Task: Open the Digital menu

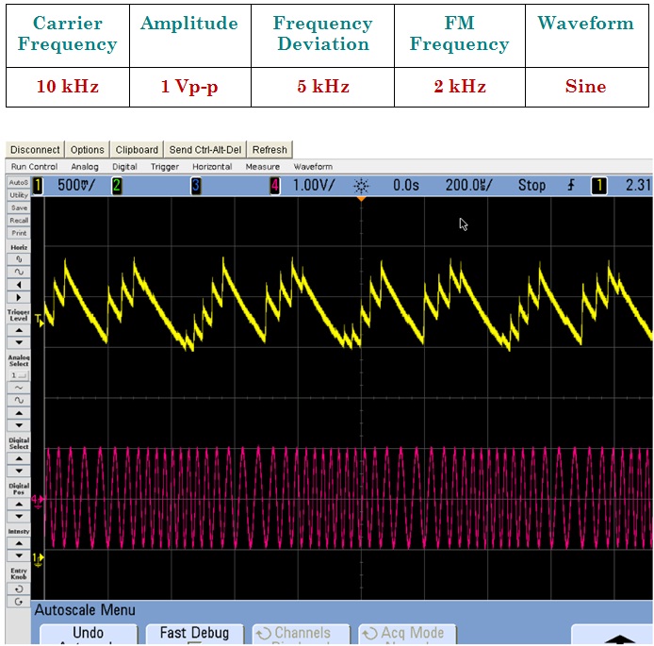Action: pos(124,167)
